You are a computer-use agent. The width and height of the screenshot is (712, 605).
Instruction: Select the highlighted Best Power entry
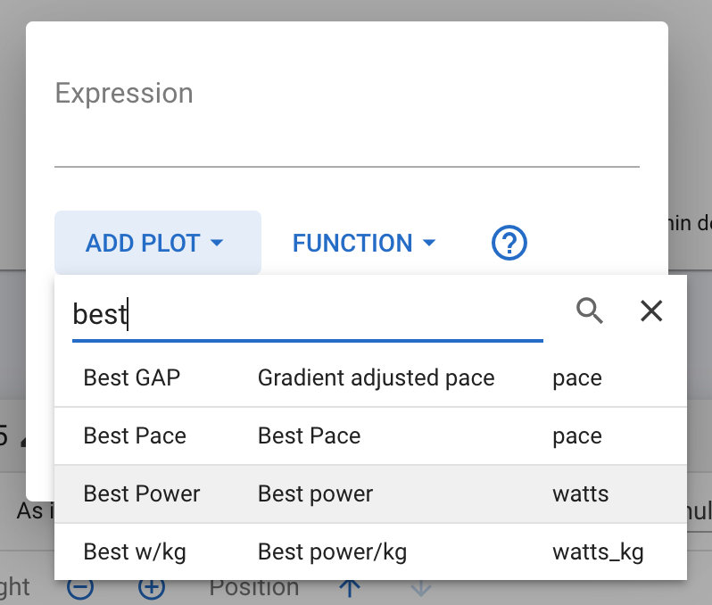142,494
